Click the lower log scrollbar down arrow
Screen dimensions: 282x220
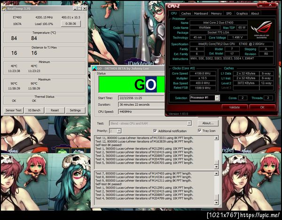pos(217,203)
